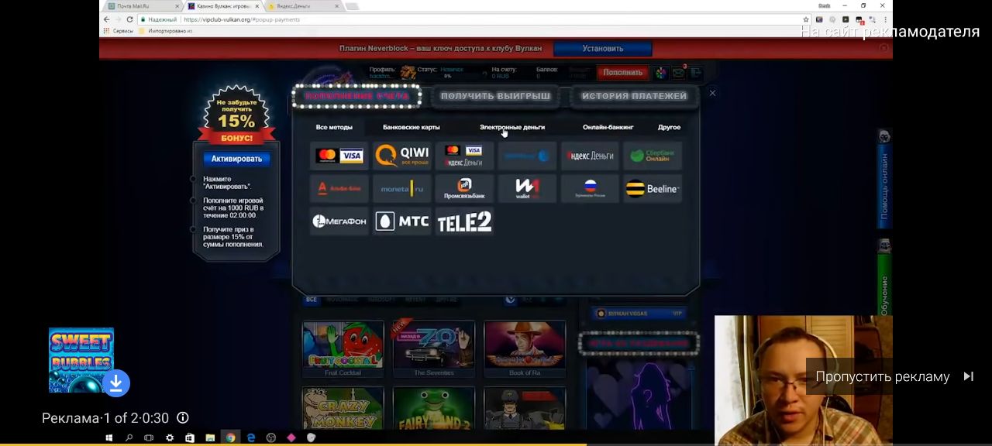
Task: Open Book of Ra slot game
Action: (x=525, y=348)
